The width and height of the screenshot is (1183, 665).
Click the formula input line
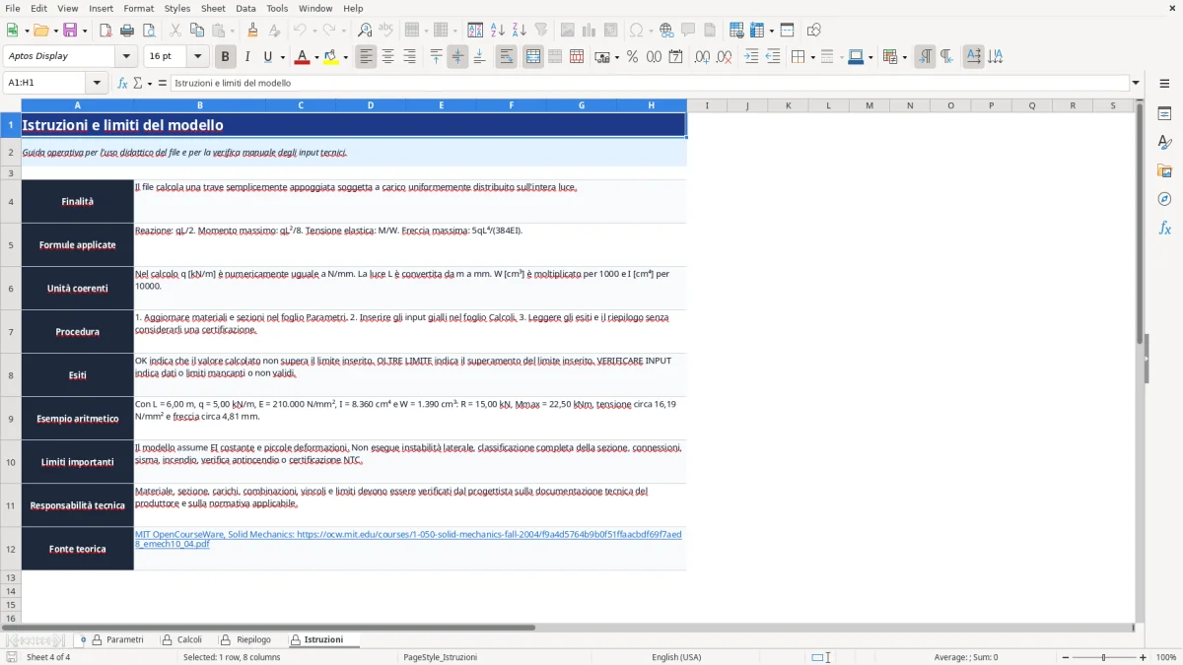[x=649, y=84]
